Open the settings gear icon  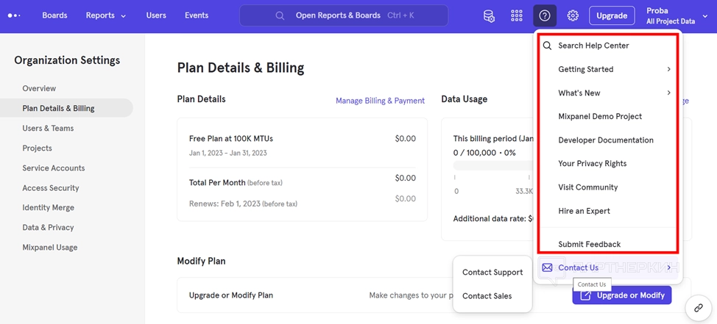(x=573, y=15)
